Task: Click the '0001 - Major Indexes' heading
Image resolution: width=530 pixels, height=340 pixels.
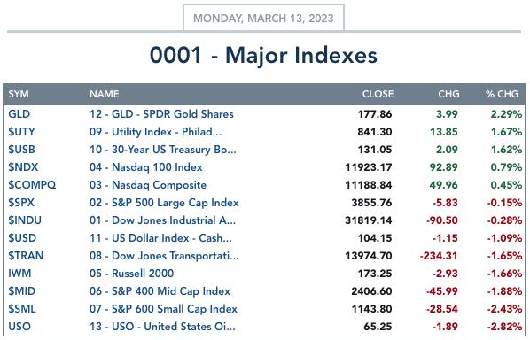Action: (x=263, y=55)
